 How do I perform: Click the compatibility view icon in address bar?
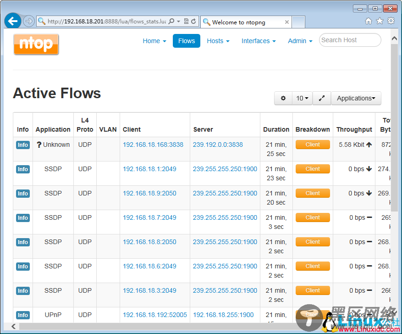(x=187, y=21)
